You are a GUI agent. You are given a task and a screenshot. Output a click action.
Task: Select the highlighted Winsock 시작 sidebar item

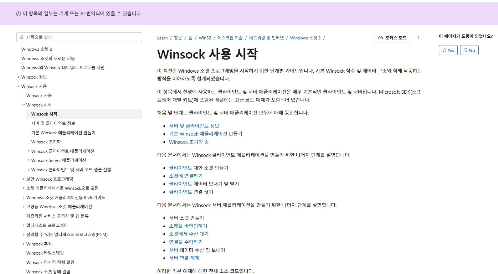[84, 114]
